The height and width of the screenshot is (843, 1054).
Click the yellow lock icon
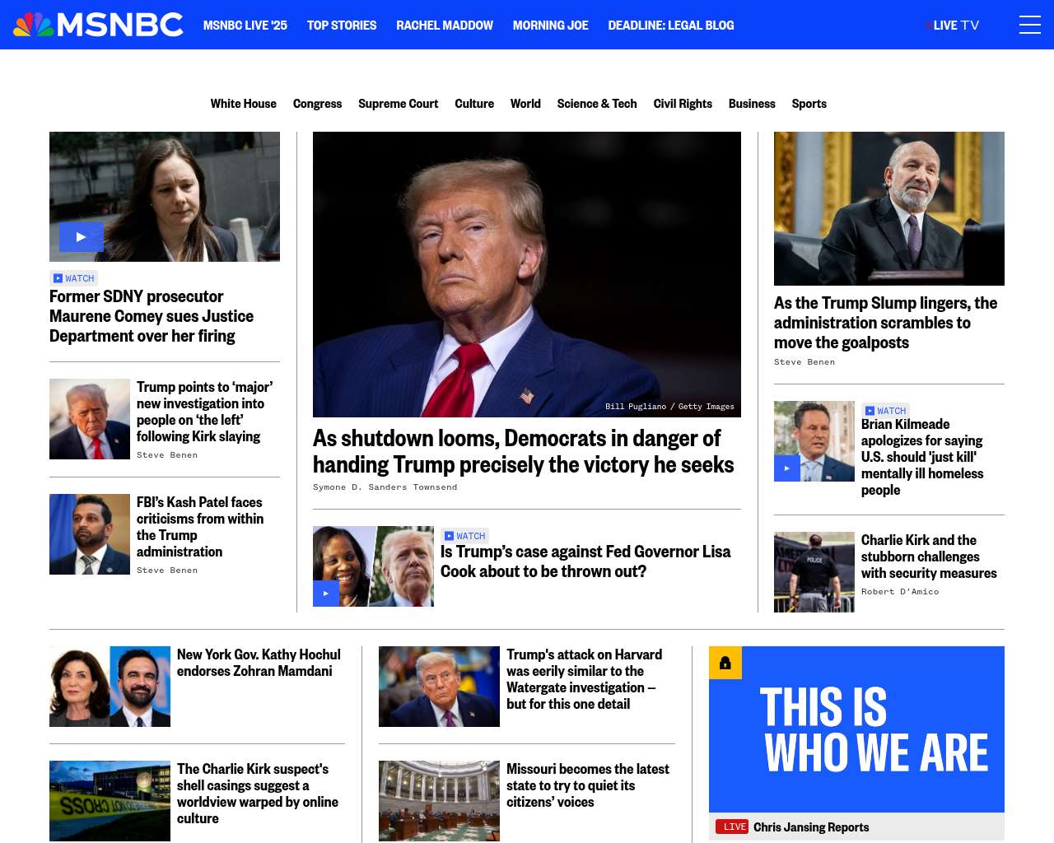coord(725,663)
